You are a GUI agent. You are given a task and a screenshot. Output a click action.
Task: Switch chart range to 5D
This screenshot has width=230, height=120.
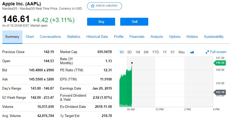[x=129, y=52]
